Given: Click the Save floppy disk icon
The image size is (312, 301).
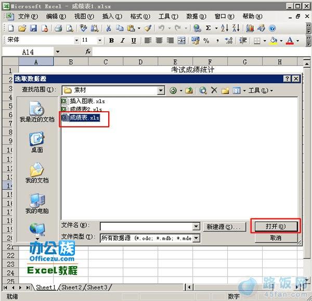Looking at the screenshot, I should click(x=33, y=28).
